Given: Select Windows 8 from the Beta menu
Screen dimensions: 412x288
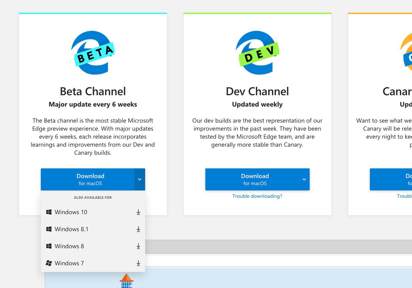Looking at the screenshot, I should tap(93, 246).
